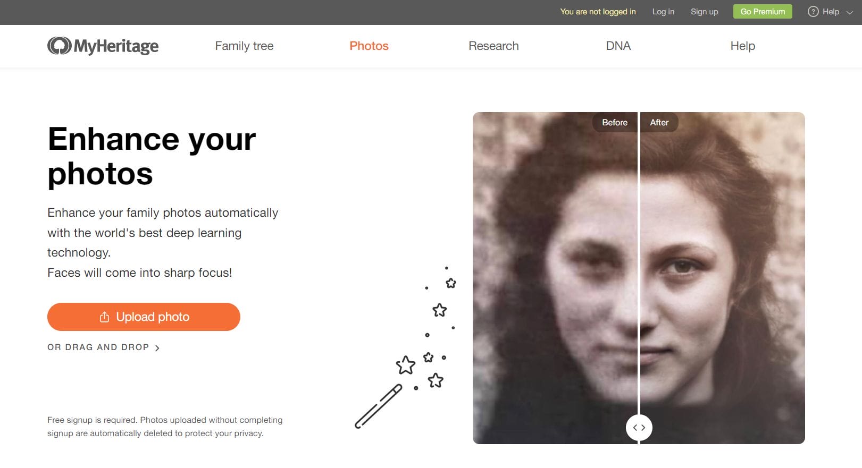Image resolution: width=862 pixels, height=468 pixels.
Task: Open the Log in link
Action: 663,11
